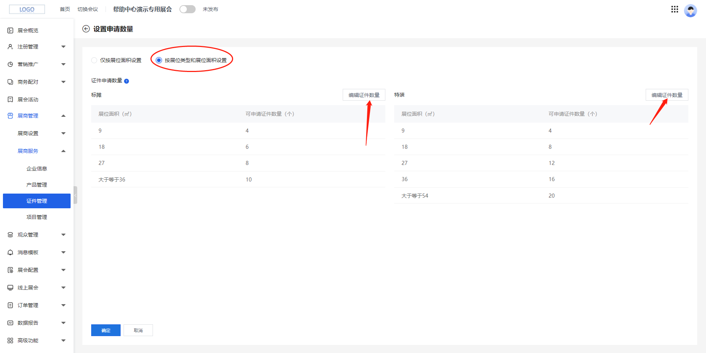
Task: Click the 特装 section heading
Action: click(x=399, y=95)
